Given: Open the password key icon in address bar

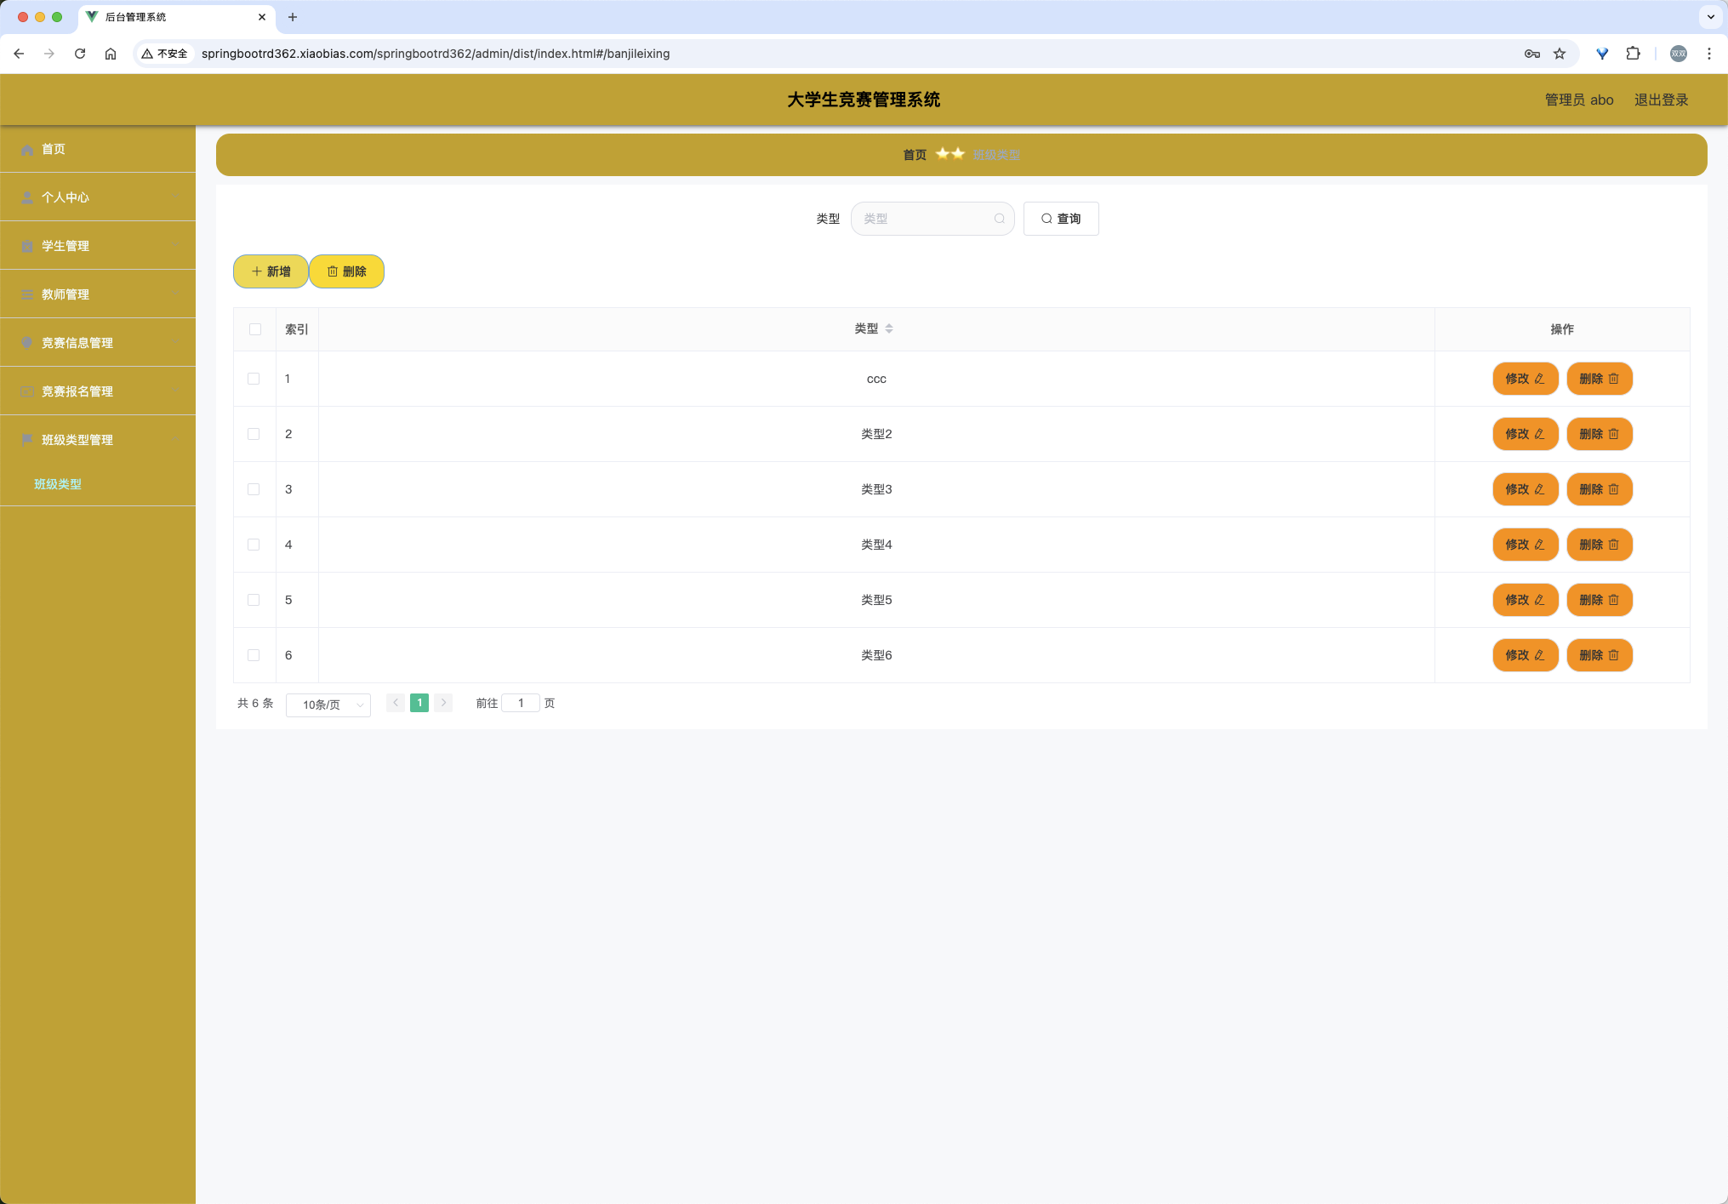Looking at the screenshot, I should click(1532, 54).
